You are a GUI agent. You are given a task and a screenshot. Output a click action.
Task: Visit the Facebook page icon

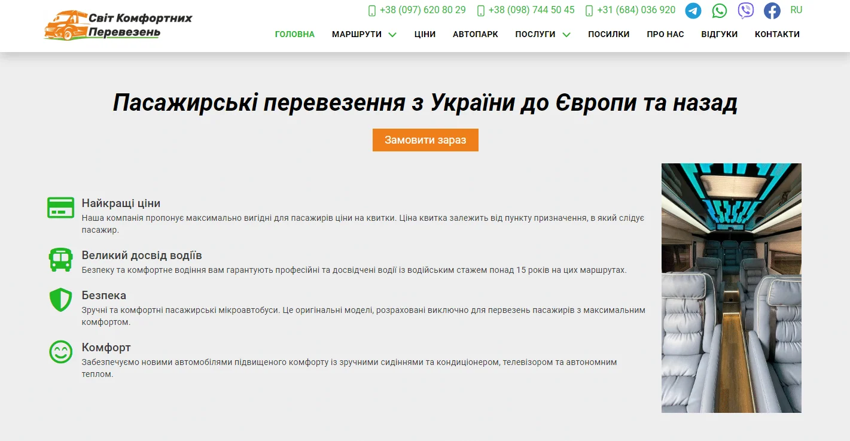pos(772,11)
